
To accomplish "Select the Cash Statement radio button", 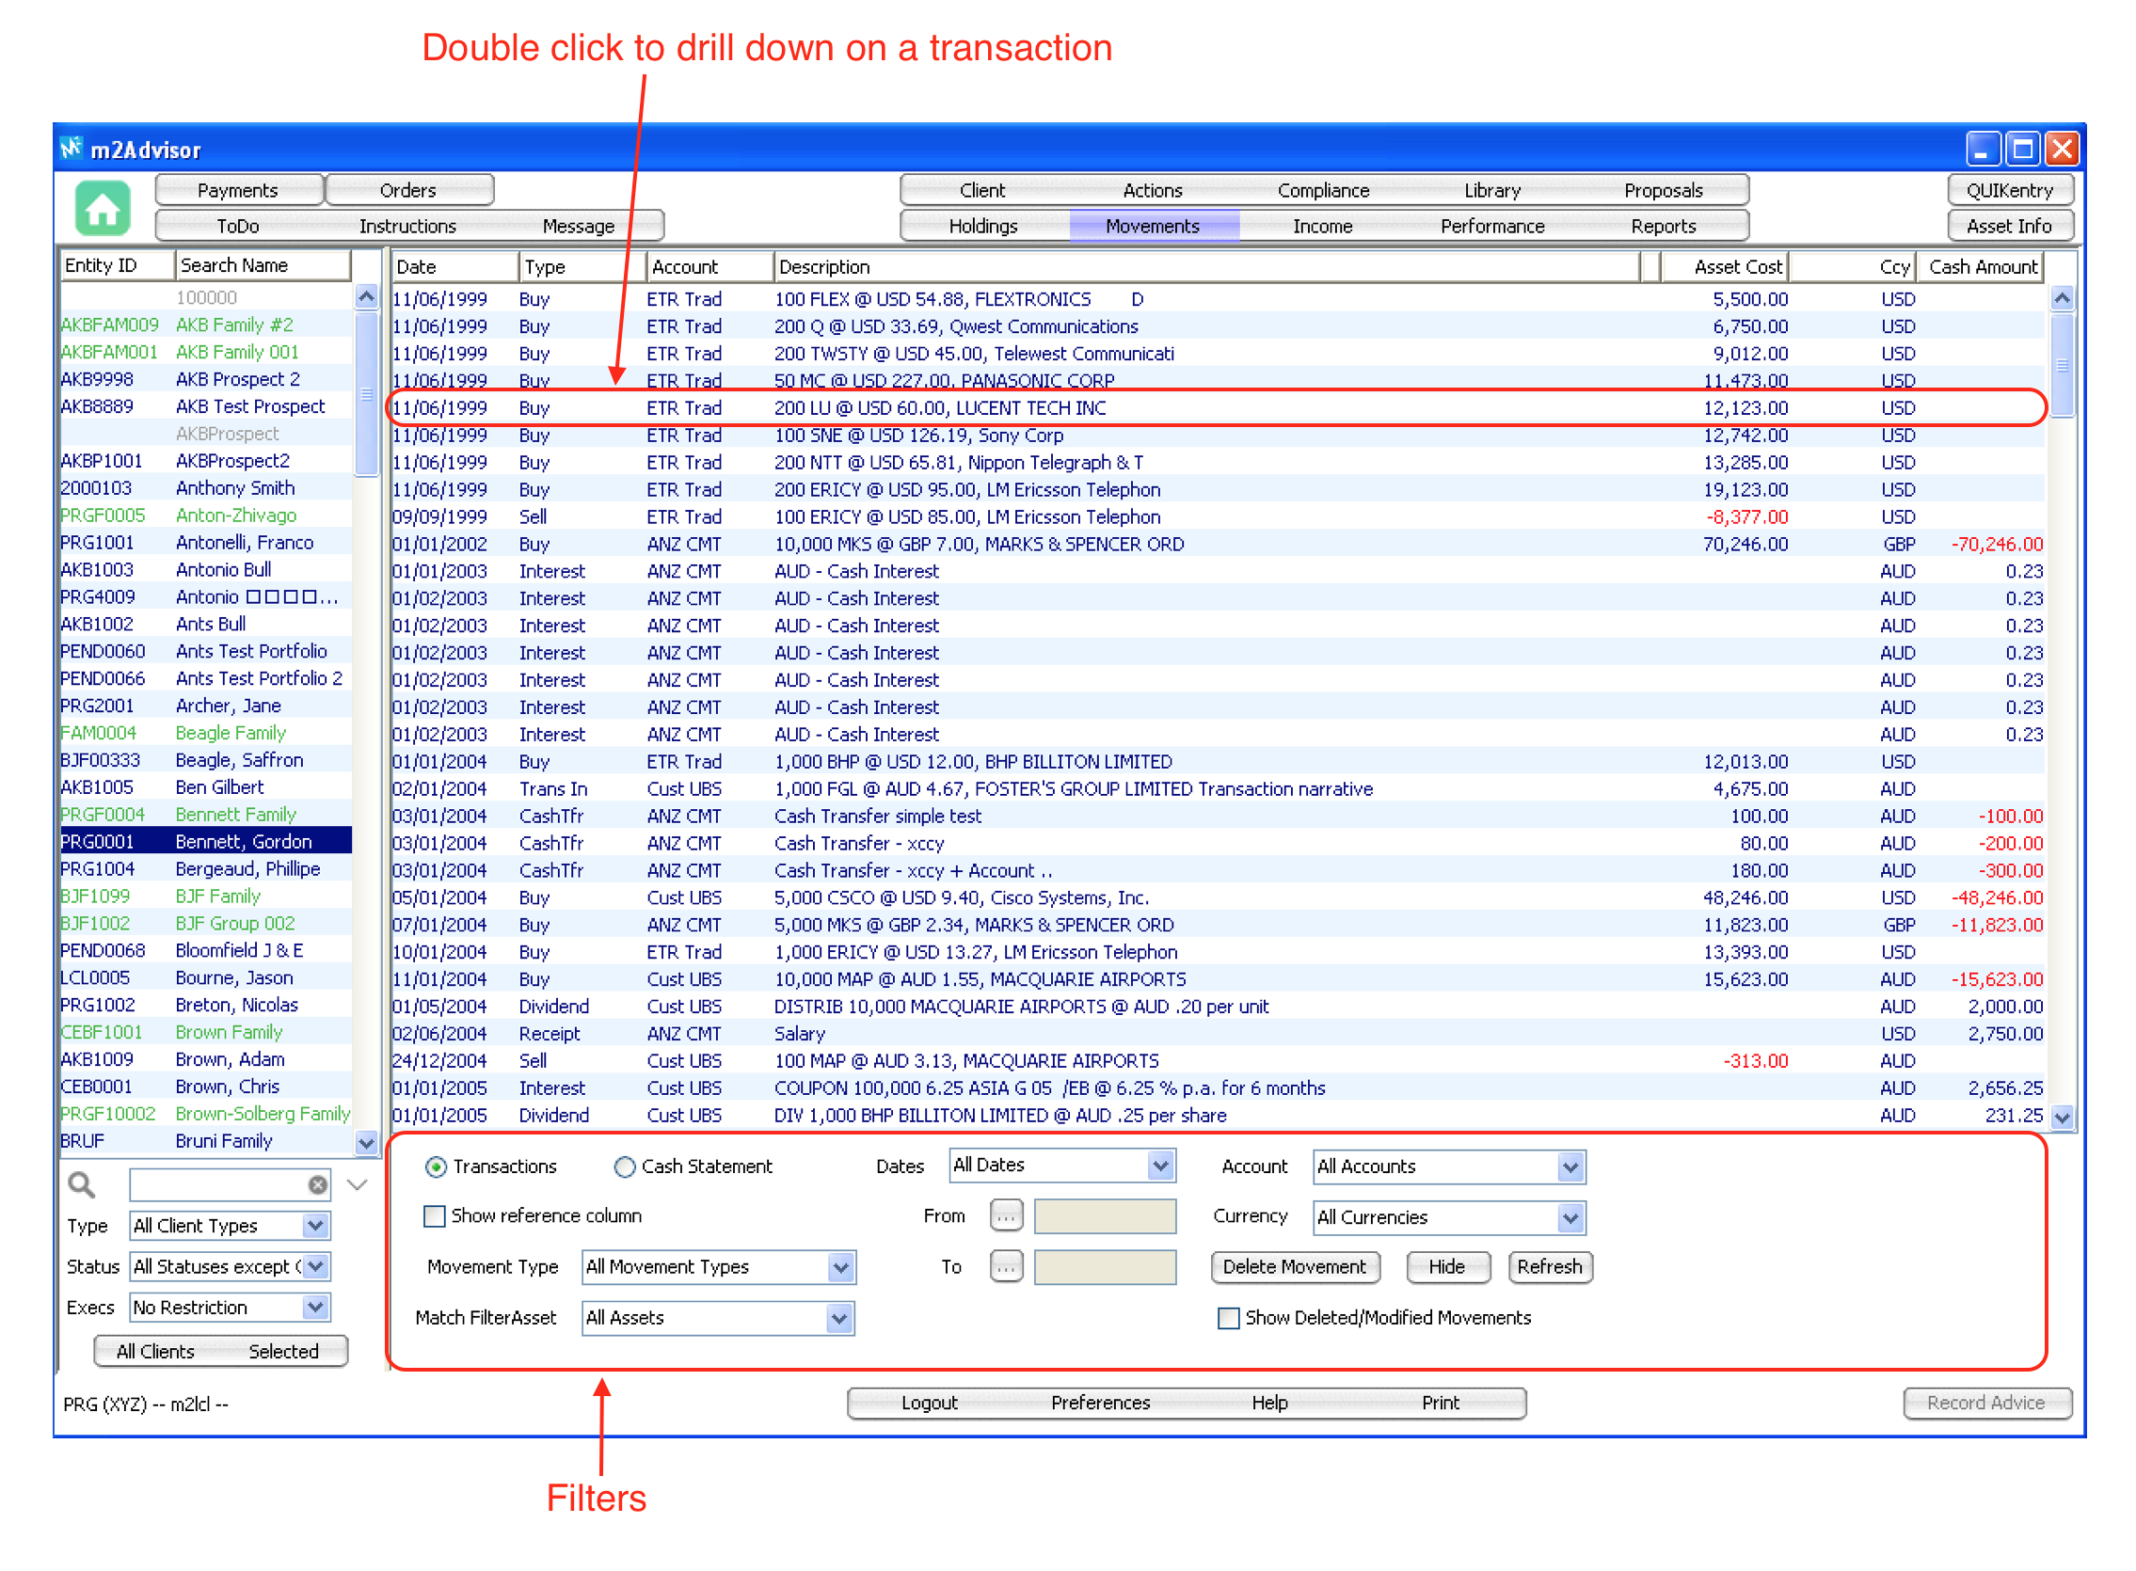I will (624, 1166).
